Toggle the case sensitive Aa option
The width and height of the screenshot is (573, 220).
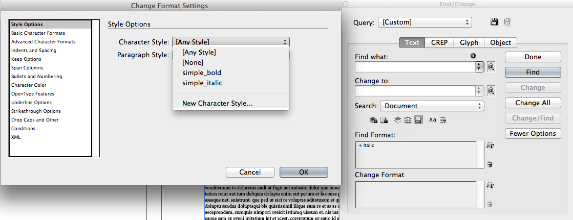point(432,120)
